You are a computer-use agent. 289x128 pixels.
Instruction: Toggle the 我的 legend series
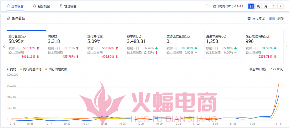click(x=11, y=70)
